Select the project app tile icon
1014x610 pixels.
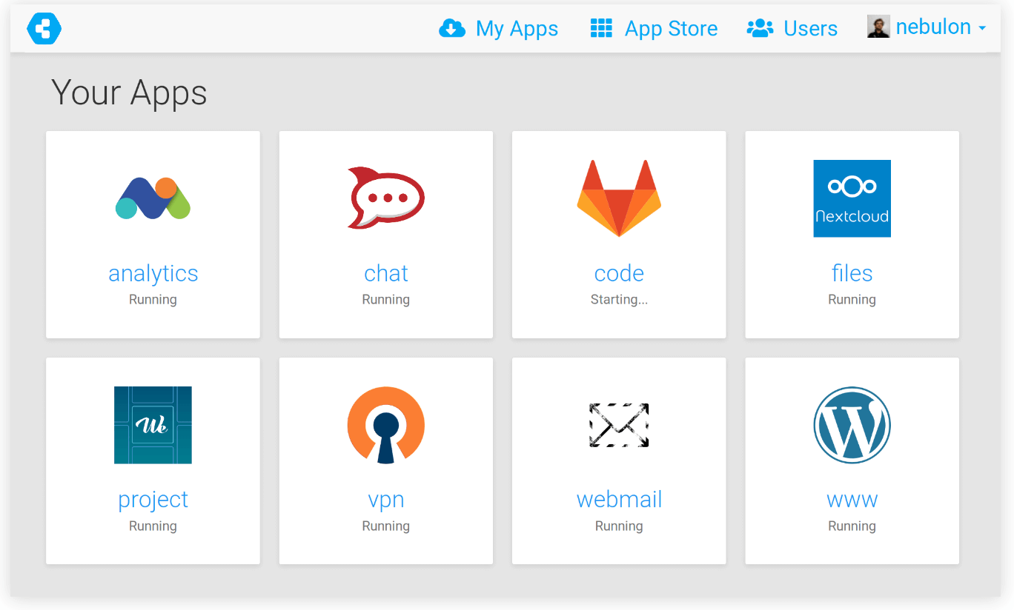click(153, 425)
